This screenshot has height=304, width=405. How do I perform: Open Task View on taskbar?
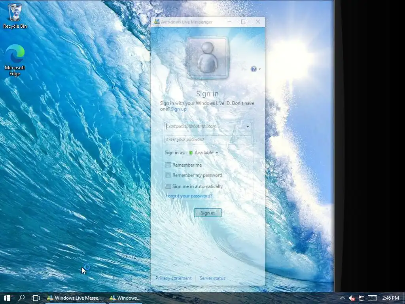(x=35, y=298)
